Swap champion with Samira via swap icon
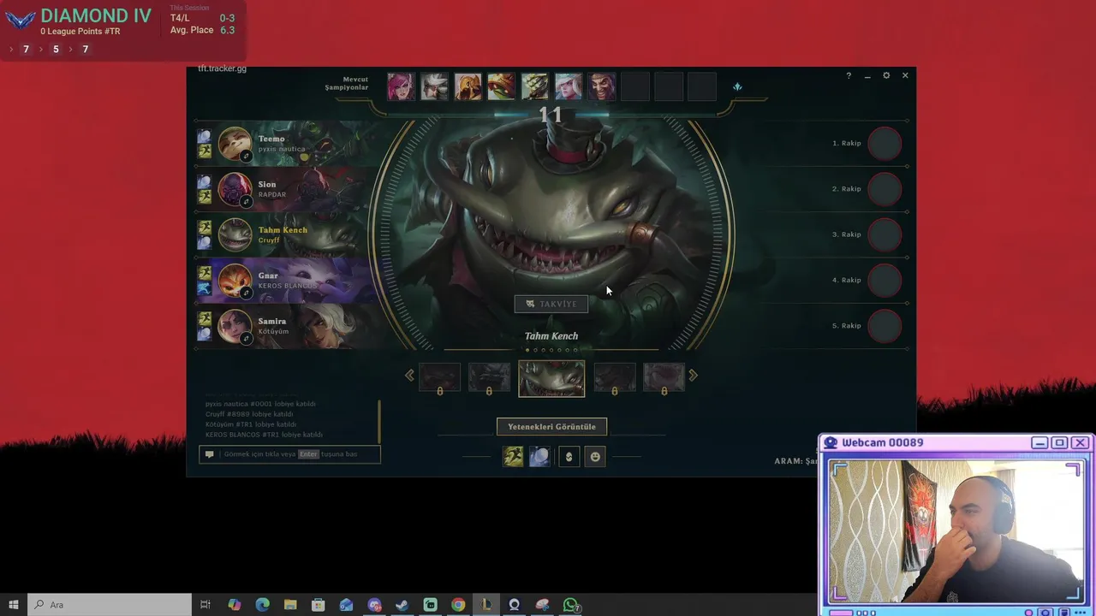Viewport: 1096px width, 616px height. 246,339
